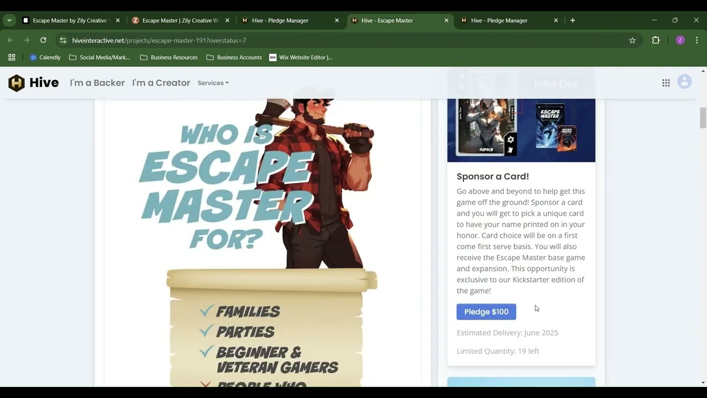Image resolution: width=707 pixels, height=398 pixels.
Task: Select the Hive - Escape Master tab
Action: [x=400, y=20]
